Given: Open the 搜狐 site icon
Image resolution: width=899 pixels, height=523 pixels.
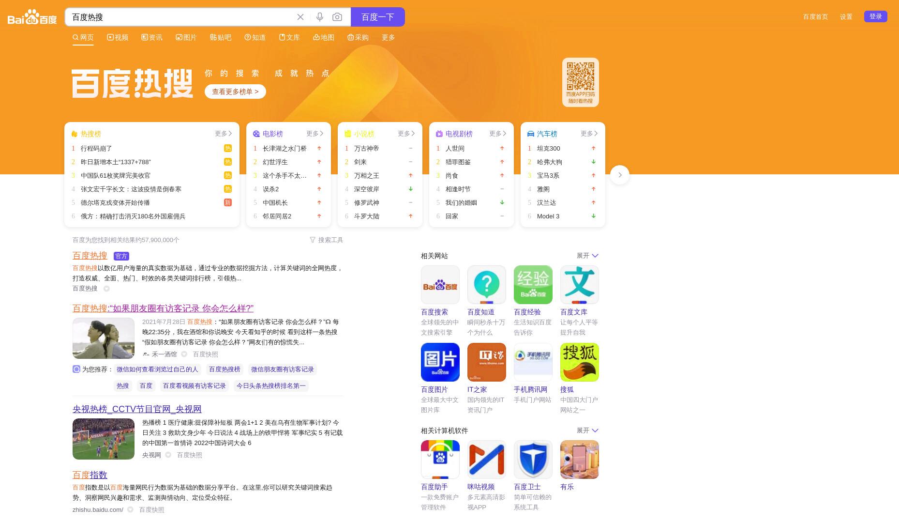Looking at the screenshot, I should point(580,362).
